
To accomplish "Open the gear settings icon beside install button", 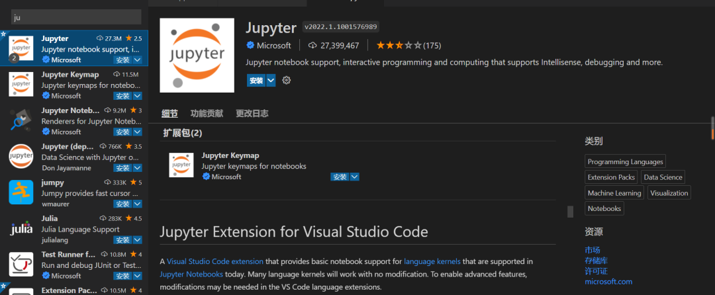I will [x=287, y=81].
